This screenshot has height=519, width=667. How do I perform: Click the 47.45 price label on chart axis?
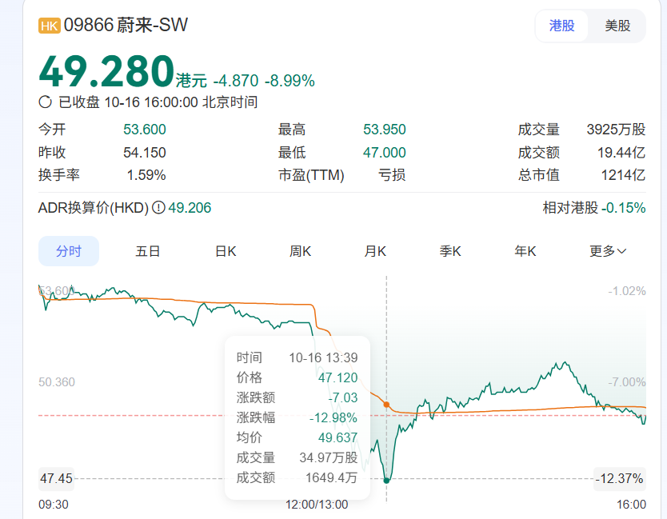(57, 479)
